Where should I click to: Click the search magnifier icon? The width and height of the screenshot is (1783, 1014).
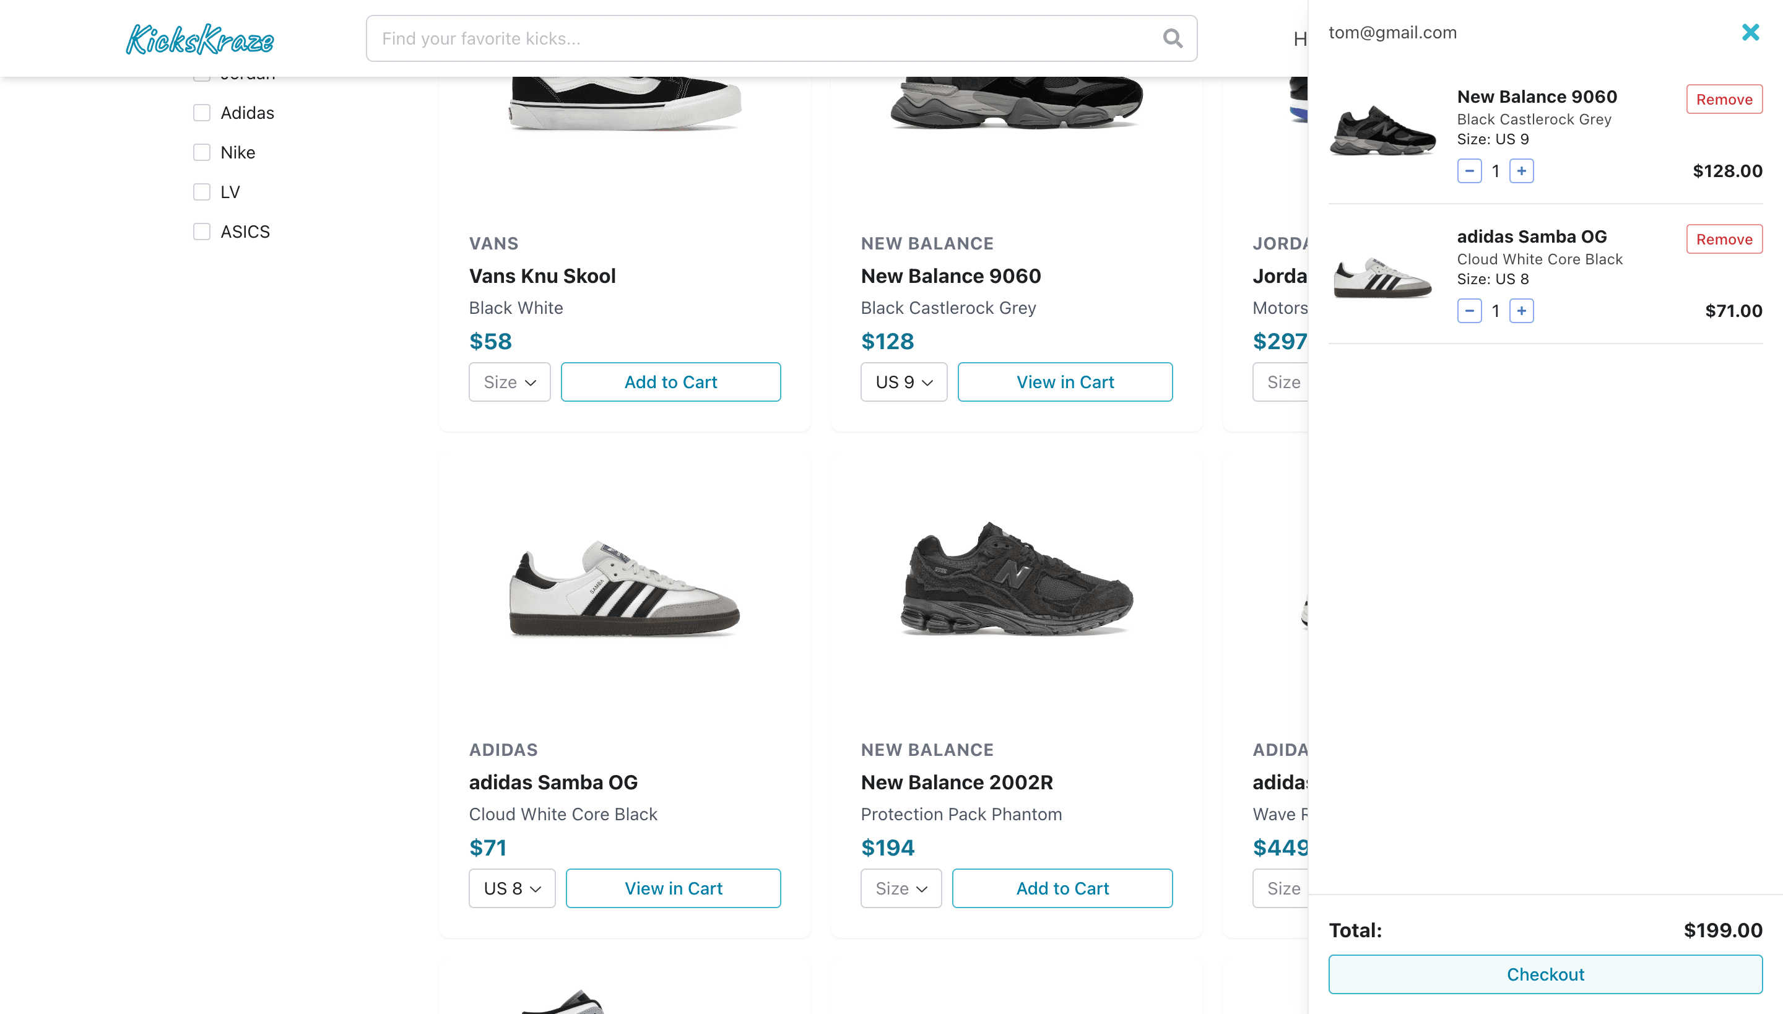1172,38
